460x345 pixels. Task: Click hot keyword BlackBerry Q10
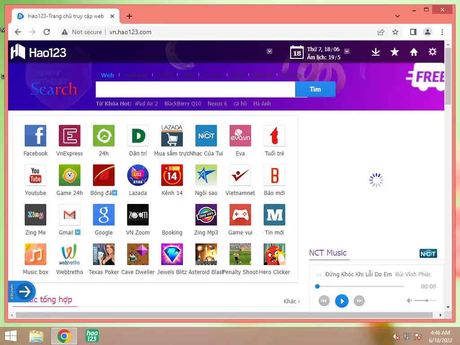pos(182,104)
